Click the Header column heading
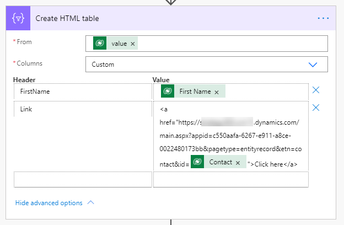344x225 pixels. click(24, 79)
